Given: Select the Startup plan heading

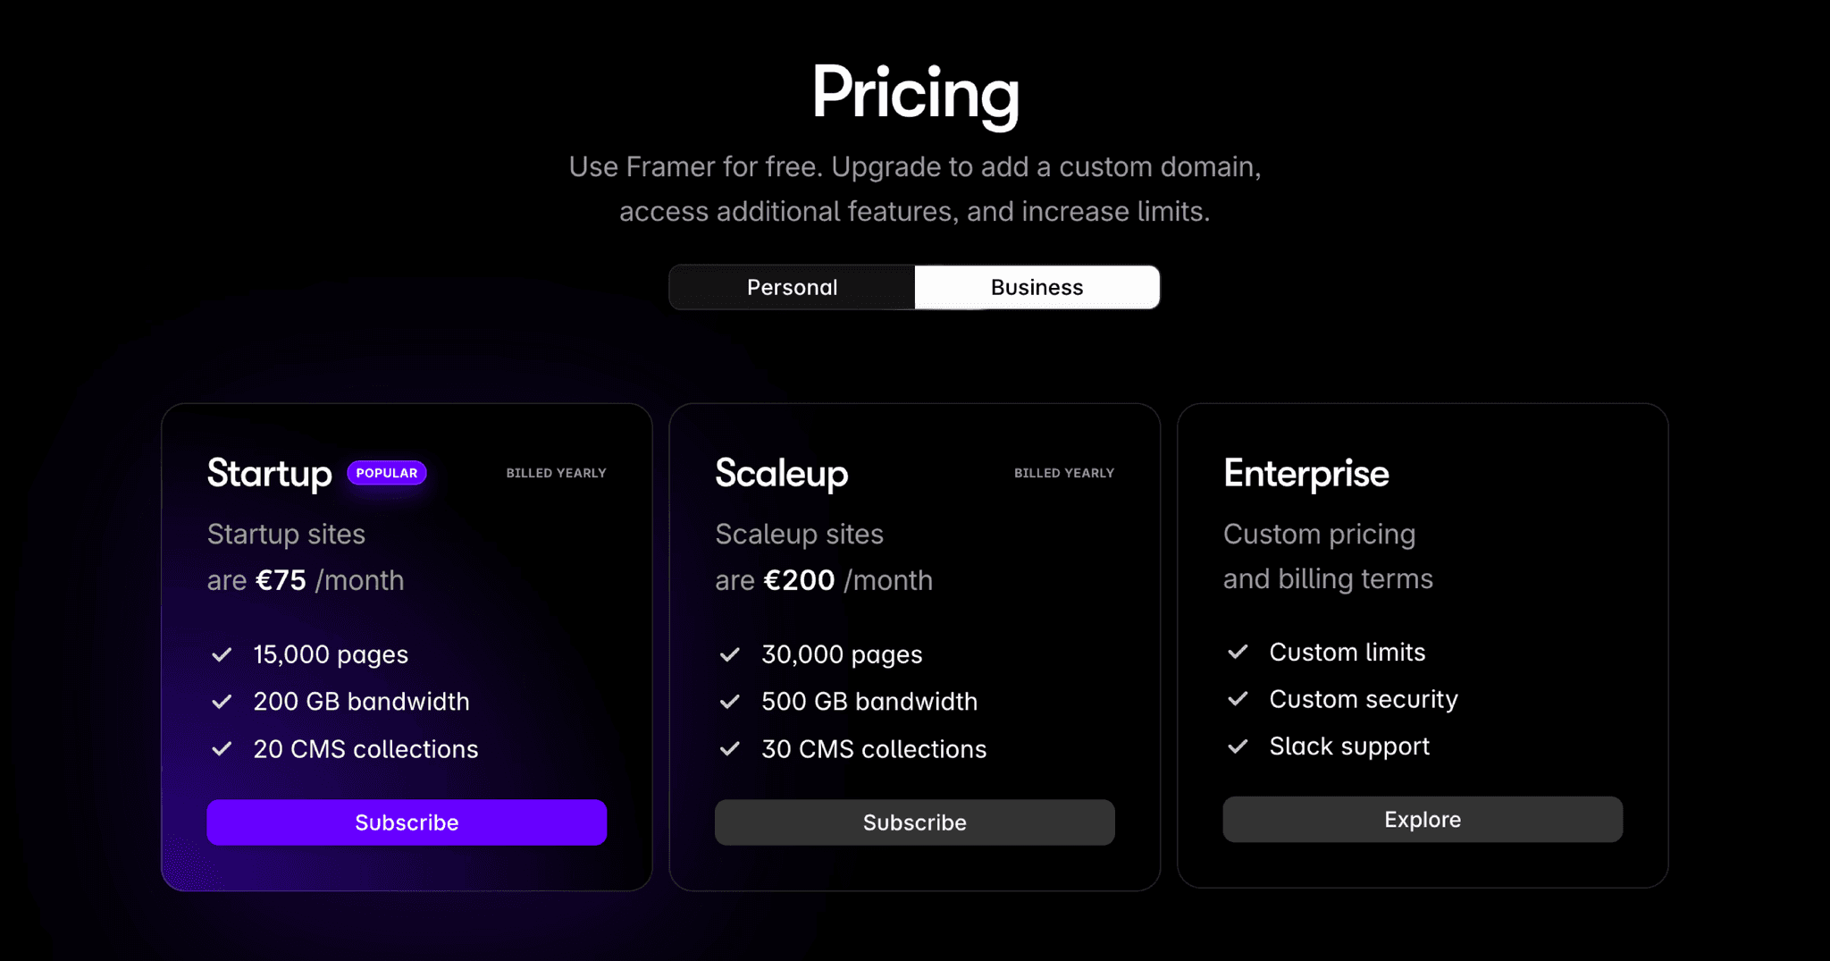Looking at the screenshot, I should click(269, 473).
